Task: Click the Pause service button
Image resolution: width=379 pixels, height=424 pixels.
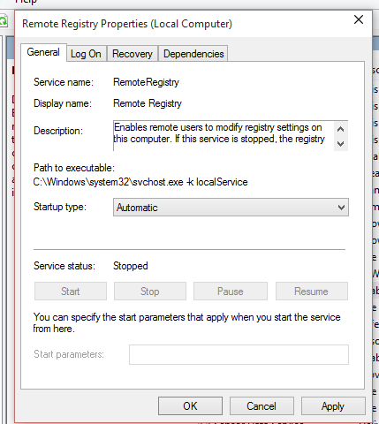Action: pyautogui.click(x=231, y=291)
